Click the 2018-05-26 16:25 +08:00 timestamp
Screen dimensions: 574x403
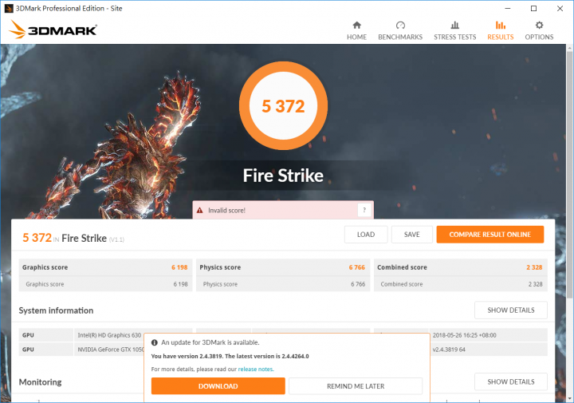(464, 335)
